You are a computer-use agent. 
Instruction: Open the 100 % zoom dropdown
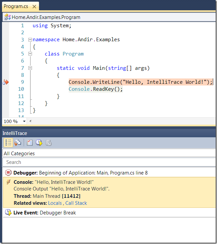[x=24, y=121]
